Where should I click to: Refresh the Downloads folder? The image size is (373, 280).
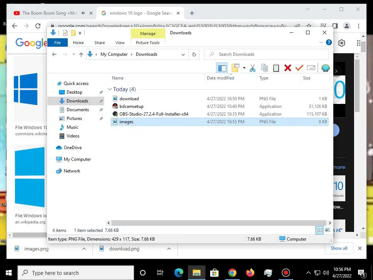[194, 55]
